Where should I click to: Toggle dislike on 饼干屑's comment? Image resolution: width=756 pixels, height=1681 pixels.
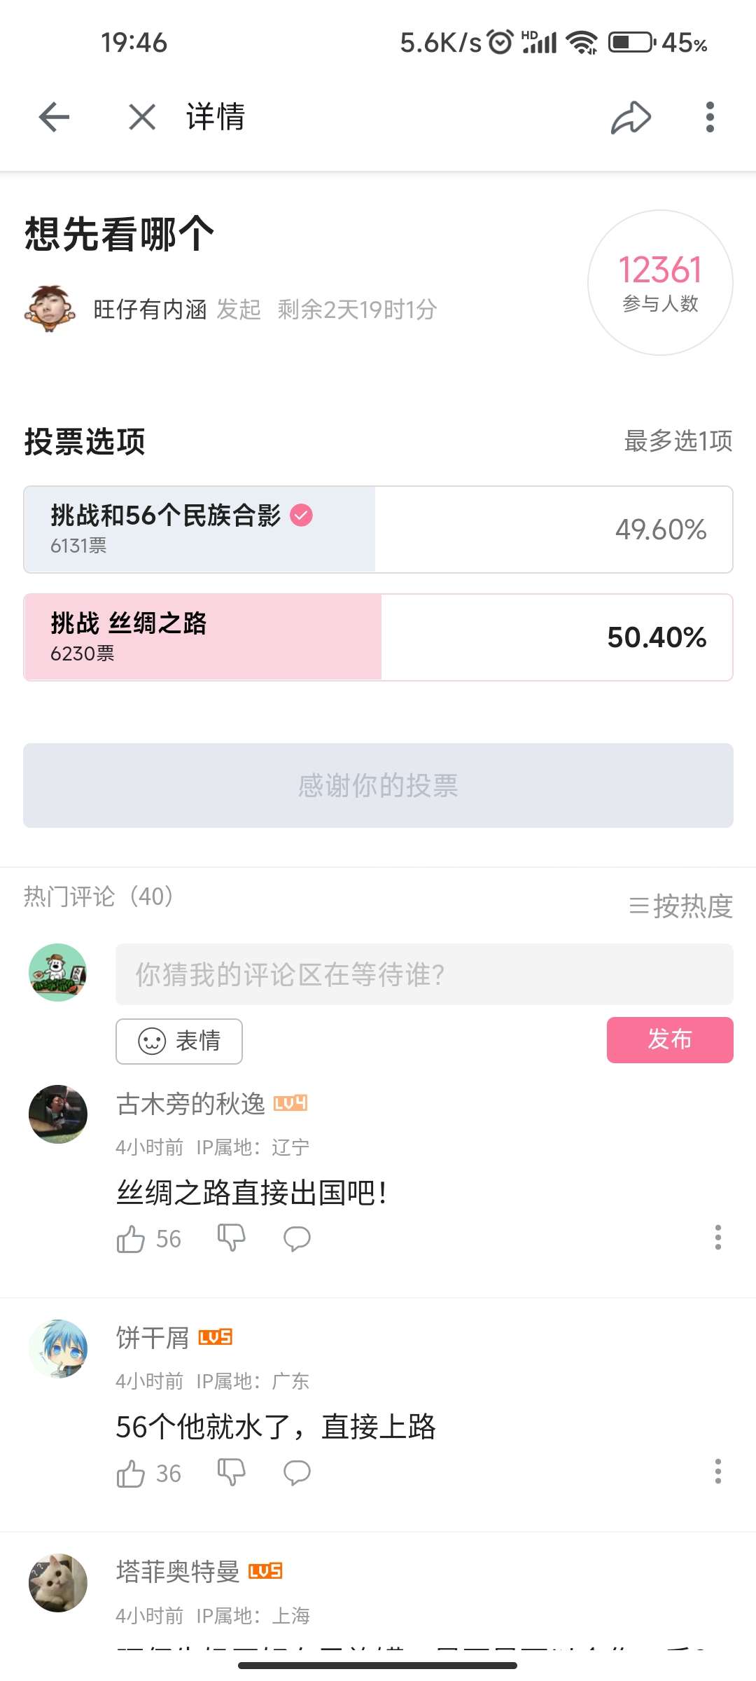231,1472
